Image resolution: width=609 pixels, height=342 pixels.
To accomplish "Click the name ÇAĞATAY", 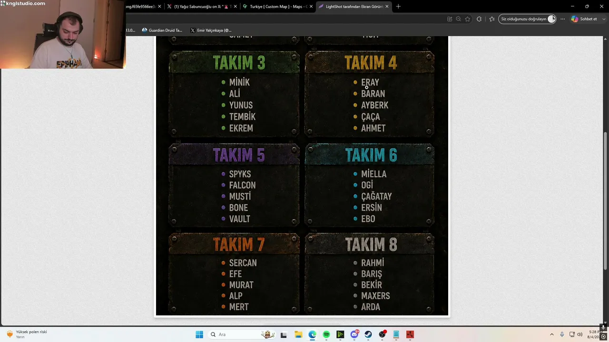I will pyautogui.click(x=376, y=196).
